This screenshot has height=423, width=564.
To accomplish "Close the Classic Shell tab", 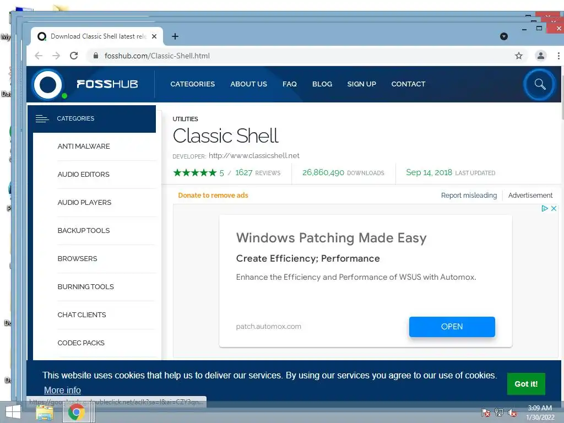I will click(154, 36).
